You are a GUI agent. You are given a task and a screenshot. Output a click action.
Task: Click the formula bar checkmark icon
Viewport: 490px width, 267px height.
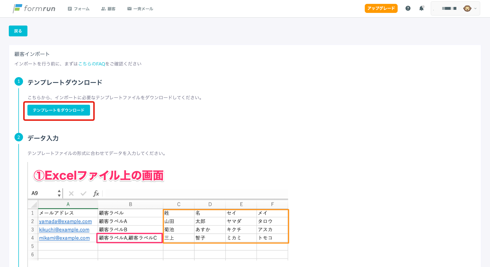click(x=83, y=193)
